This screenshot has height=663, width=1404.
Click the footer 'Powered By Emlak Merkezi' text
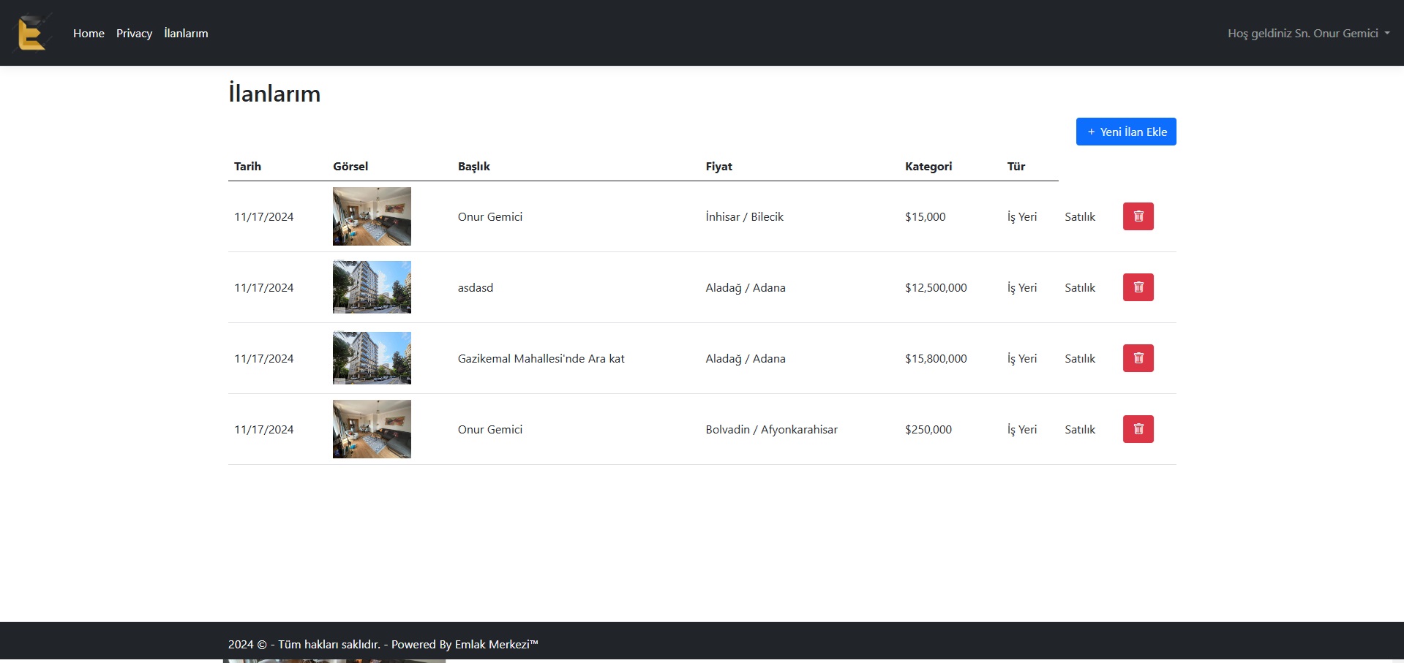465,644
